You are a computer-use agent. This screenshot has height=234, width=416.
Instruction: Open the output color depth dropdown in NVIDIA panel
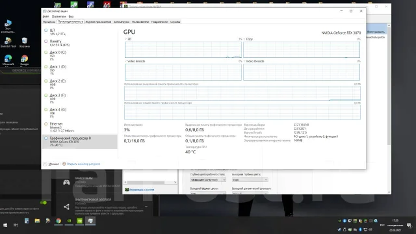click(x=250, y=180)
